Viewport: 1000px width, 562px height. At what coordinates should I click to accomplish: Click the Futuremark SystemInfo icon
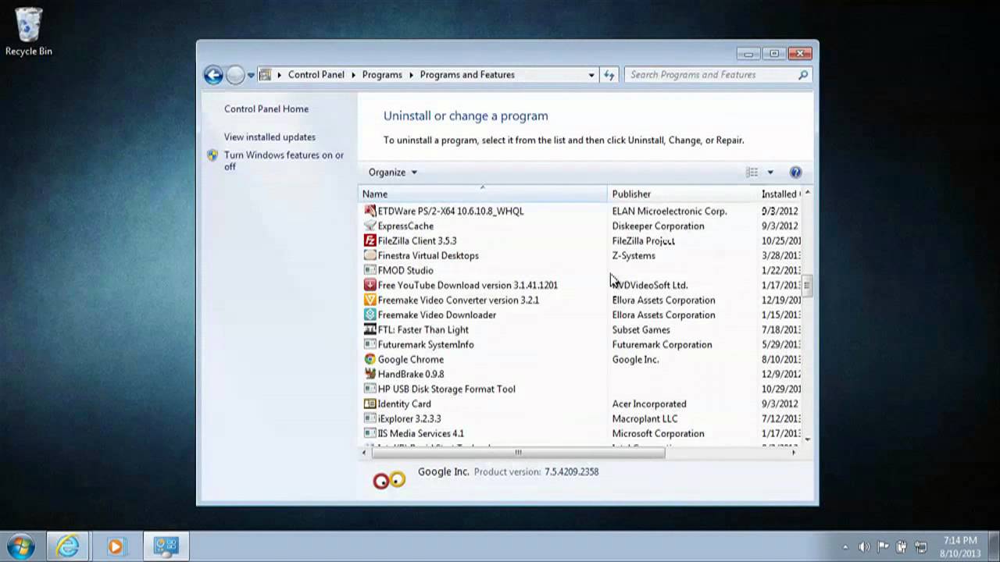tap(370, 344)
